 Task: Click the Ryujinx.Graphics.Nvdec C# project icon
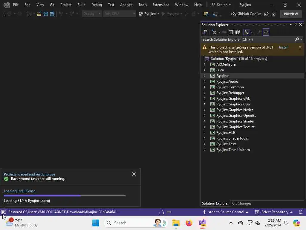pyautogui.click(x=212, y=110)
